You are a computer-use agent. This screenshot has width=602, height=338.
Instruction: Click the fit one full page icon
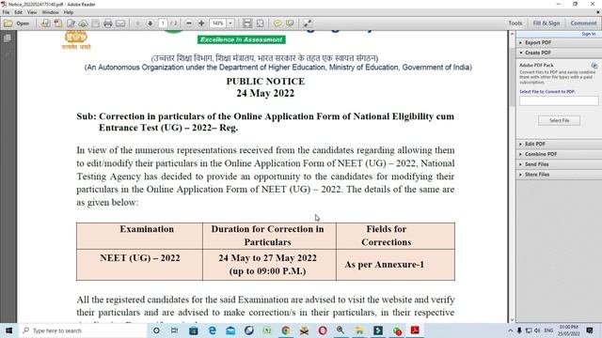coord(260,23)
